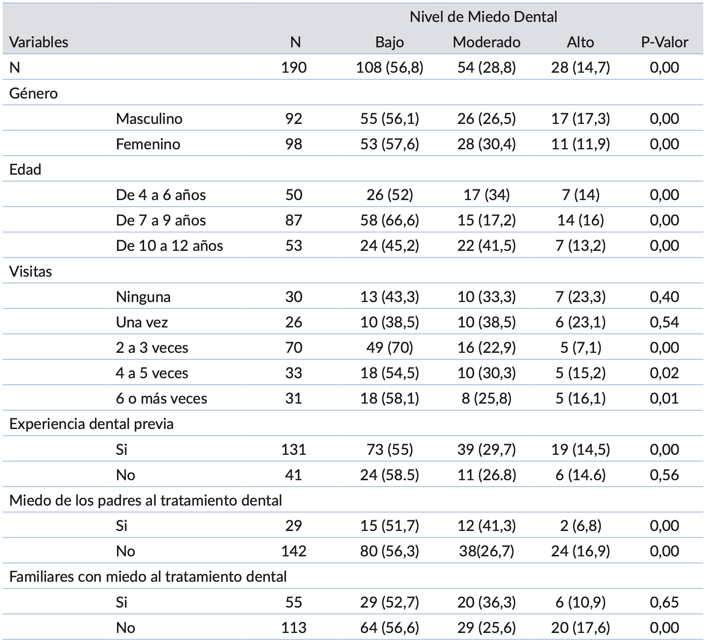Click the total sample value 190

pos(294,68)
